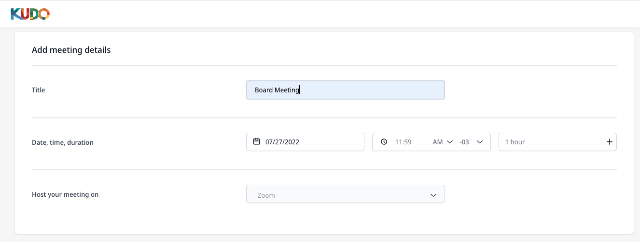Click the KUDO logo
Image resolution: width=640 pixels, height=242 pixels.
30,14
